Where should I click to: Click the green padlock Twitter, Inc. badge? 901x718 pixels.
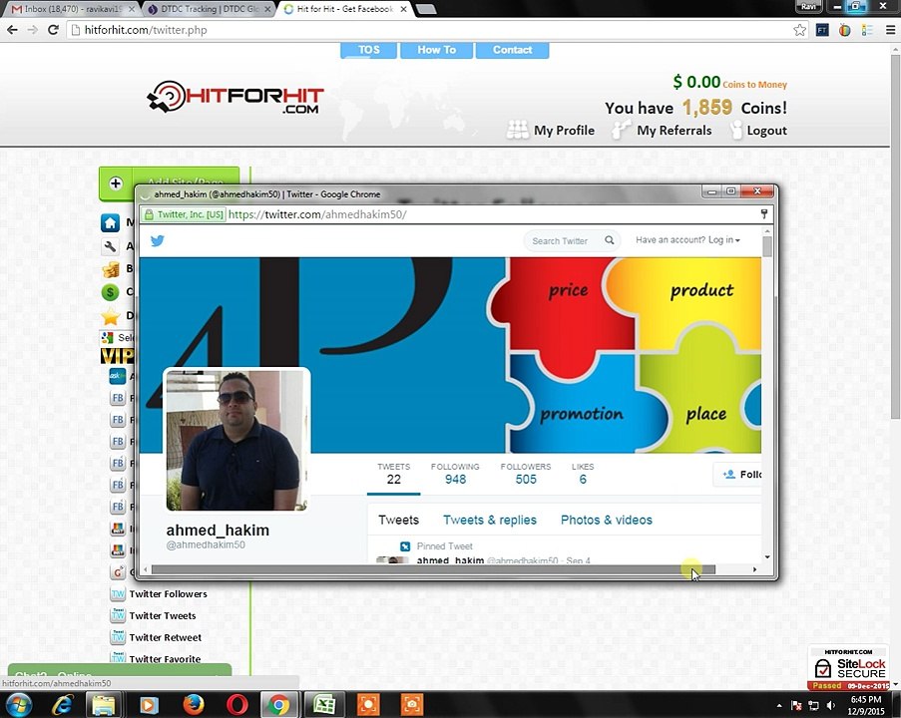[x=184, y=214]
